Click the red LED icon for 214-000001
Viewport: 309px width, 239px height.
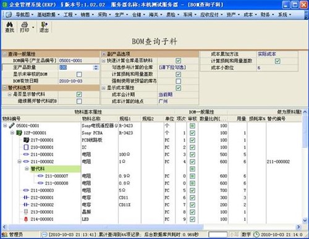click(26, 219)
